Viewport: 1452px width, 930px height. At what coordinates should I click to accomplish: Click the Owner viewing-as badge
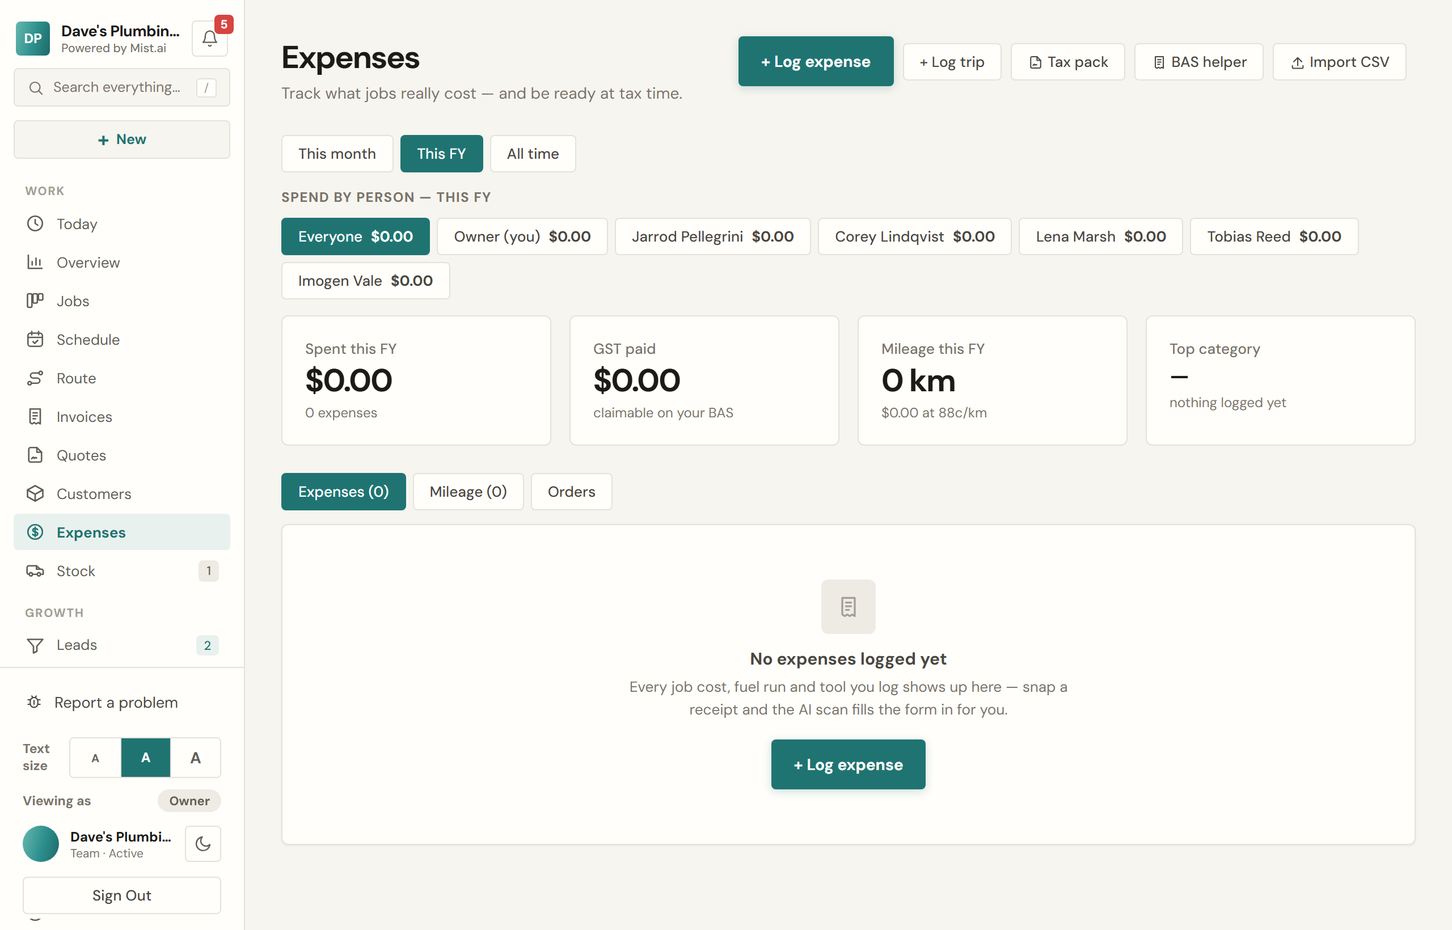[189, 801]
